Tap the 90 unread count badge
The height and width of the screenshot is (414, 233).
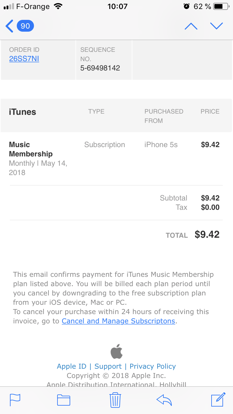pos(25,26)
